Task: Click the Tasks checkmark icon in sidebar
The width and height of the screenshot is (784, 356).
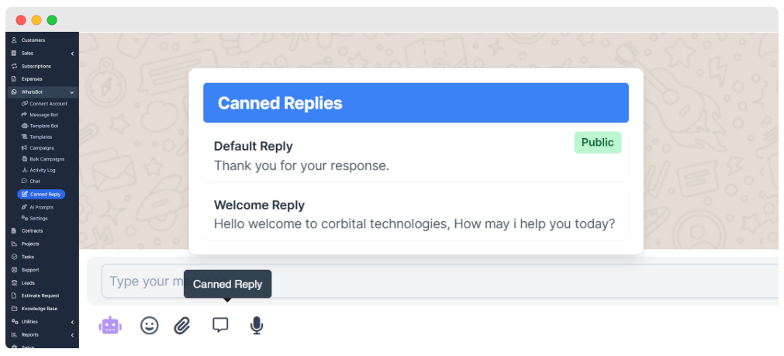Action: [x=14, y=257]
